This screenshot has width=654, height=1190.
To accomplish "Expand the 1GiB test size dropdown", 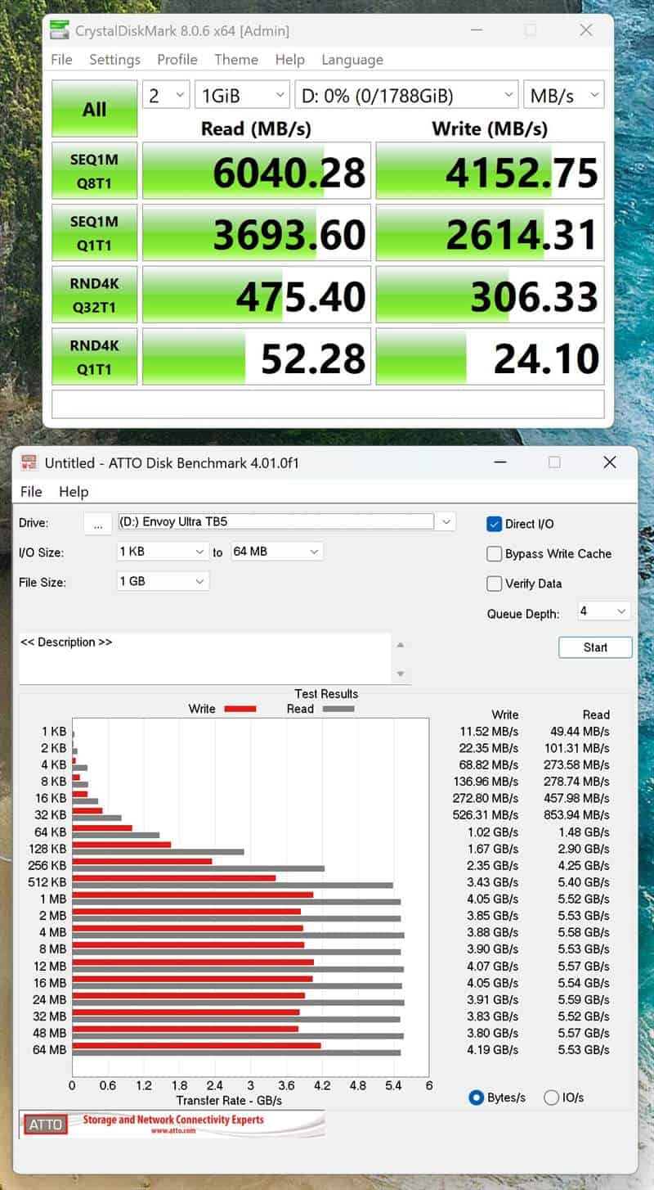I will 242,95.
